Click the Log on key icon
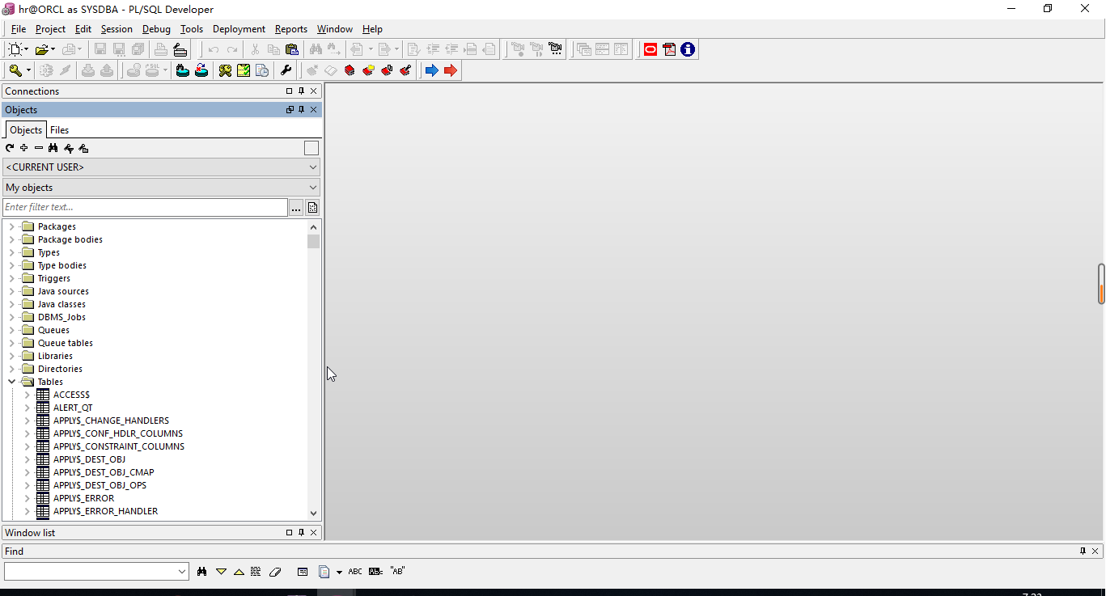The width and height of the screenshot is (1106, 596). 15,70
